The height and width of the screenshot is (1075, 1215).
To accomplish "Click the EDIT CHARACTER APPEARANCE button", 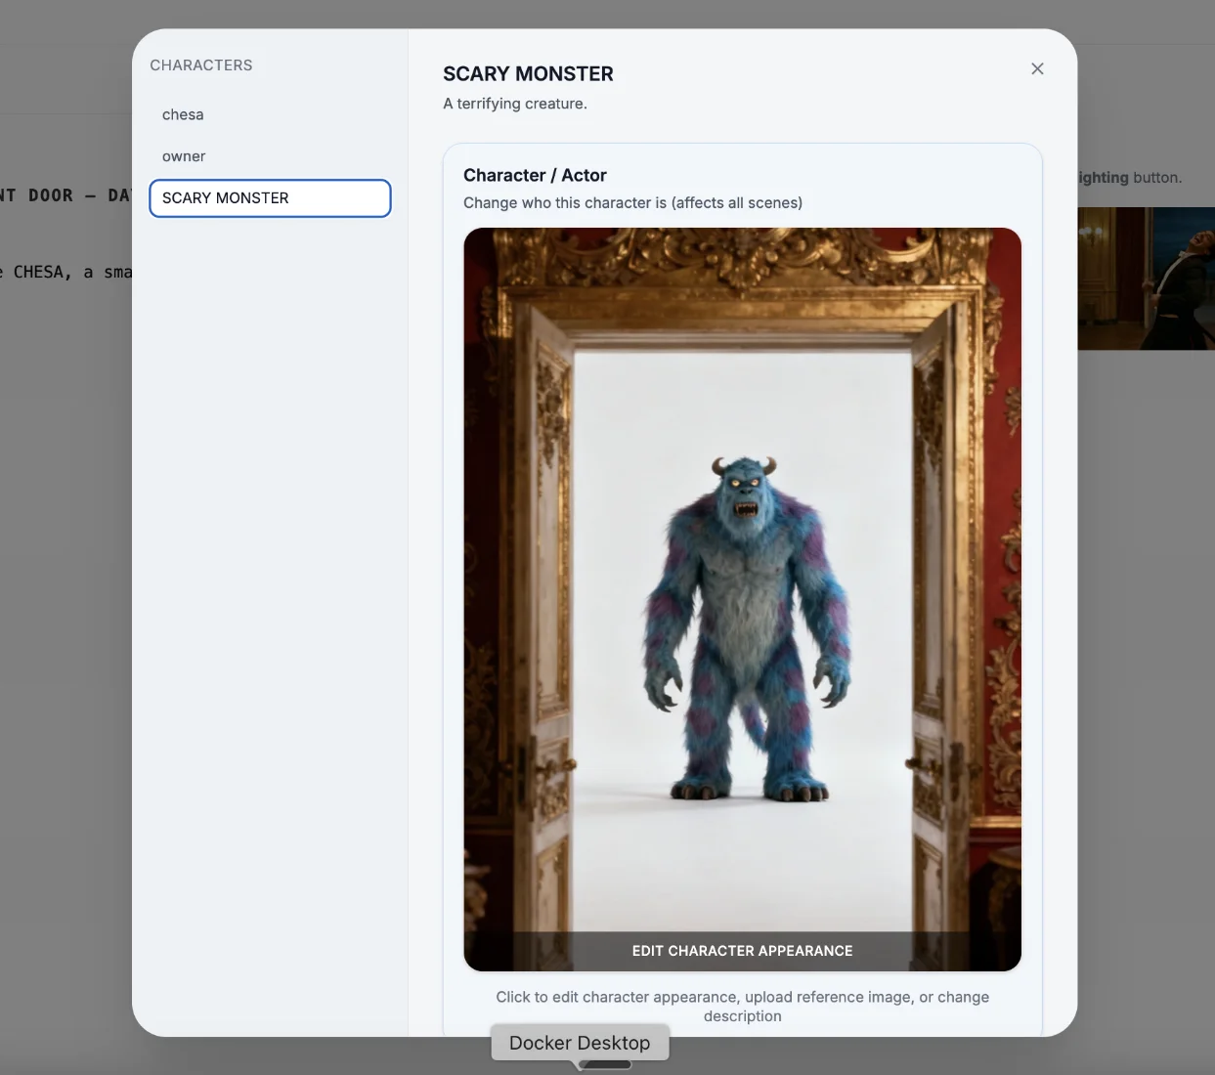I will pyautogui.click(x=742, y=950).
